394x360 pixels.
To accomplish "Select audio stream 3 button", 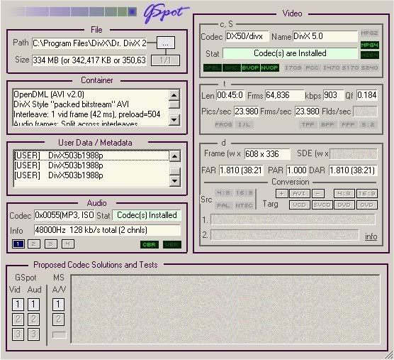I will [x=51, y=244].
